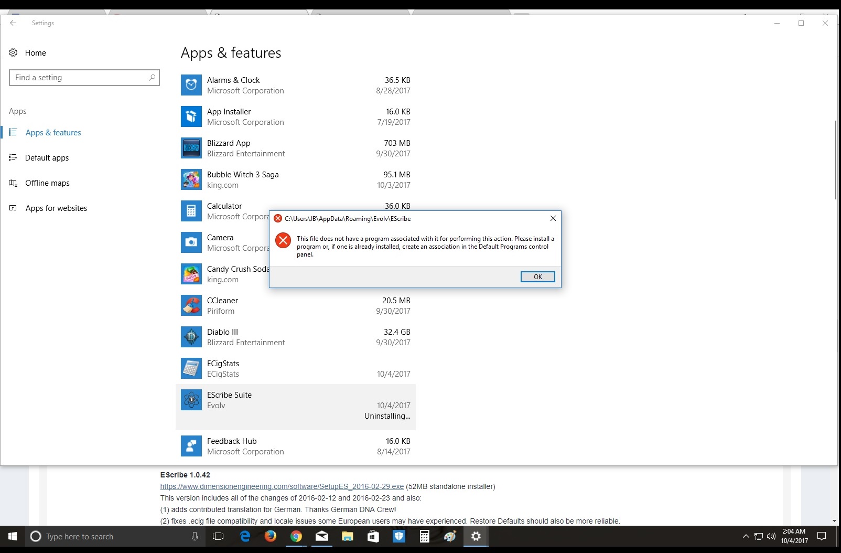
Task: Click OK in the error dialog
Action: click(x=537, y=277)
